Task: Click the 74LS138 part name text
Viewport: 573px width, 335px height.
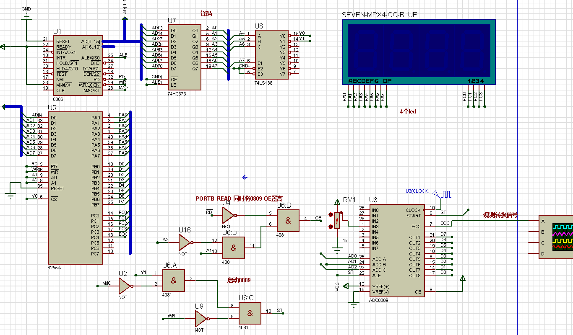Action: pyautogui.click(x=263, y=83)
